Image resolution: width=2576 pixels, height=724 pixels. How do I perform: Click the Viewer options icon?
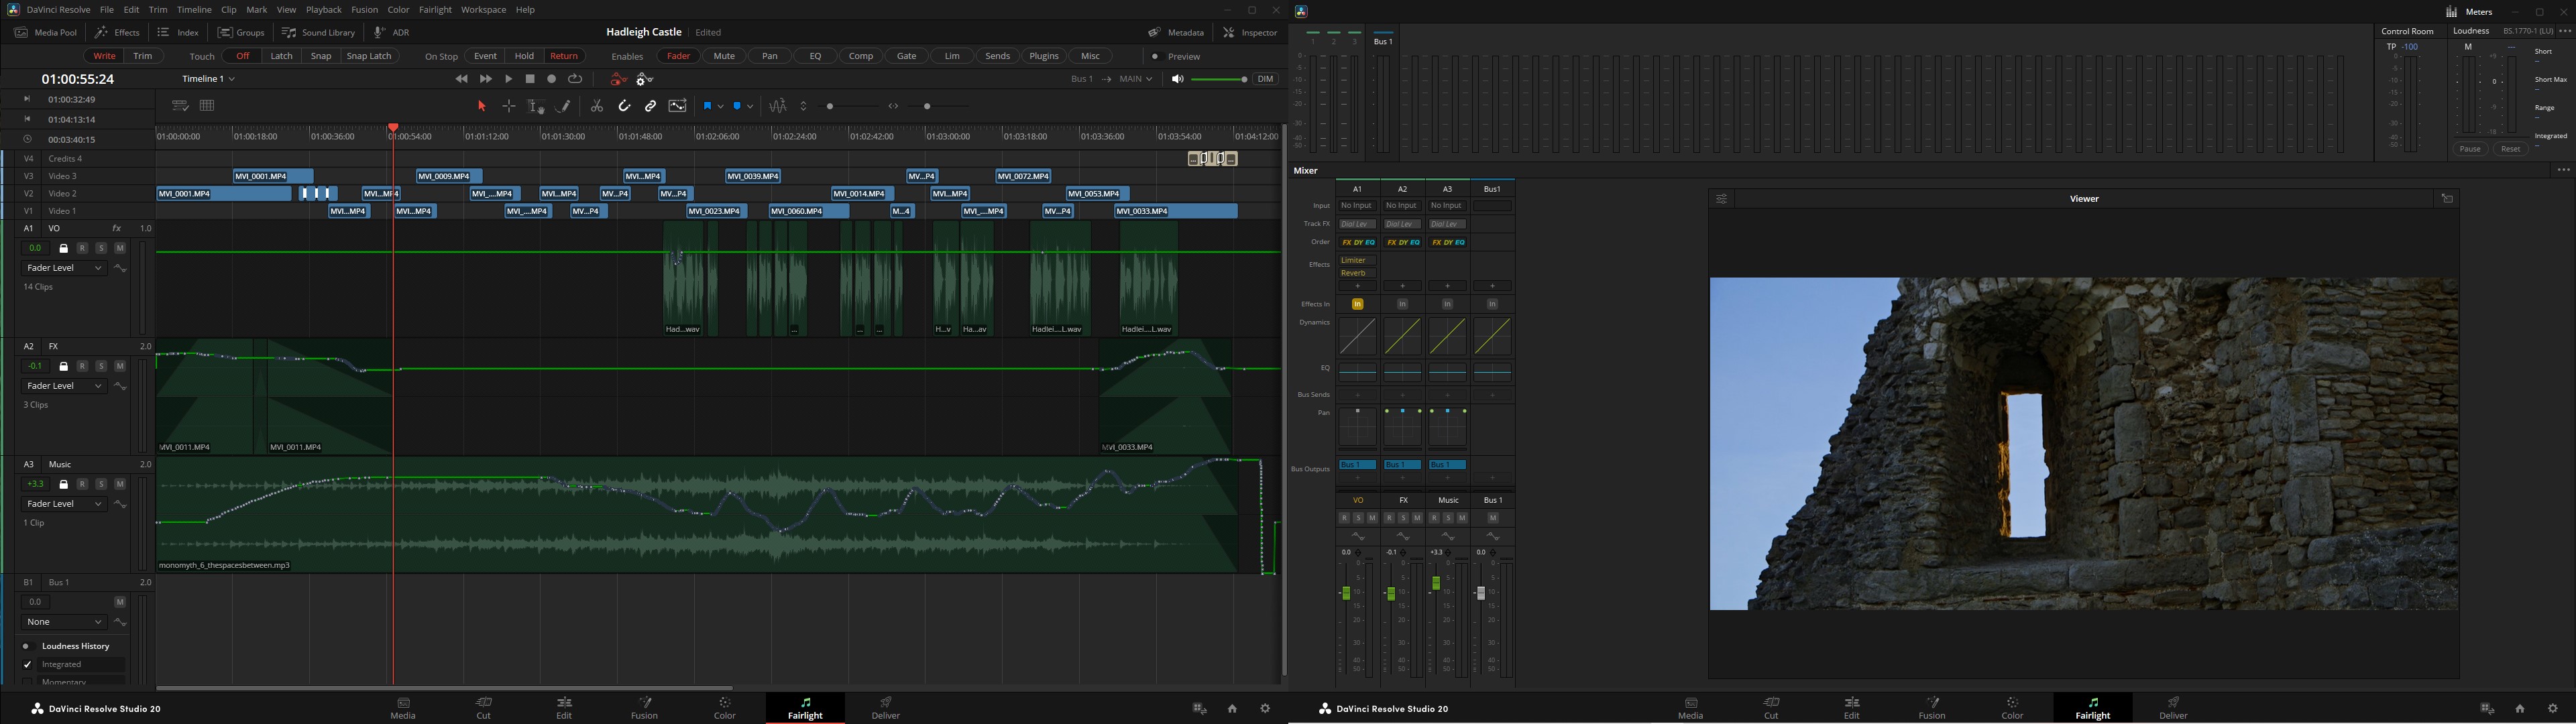point(1722,199)
